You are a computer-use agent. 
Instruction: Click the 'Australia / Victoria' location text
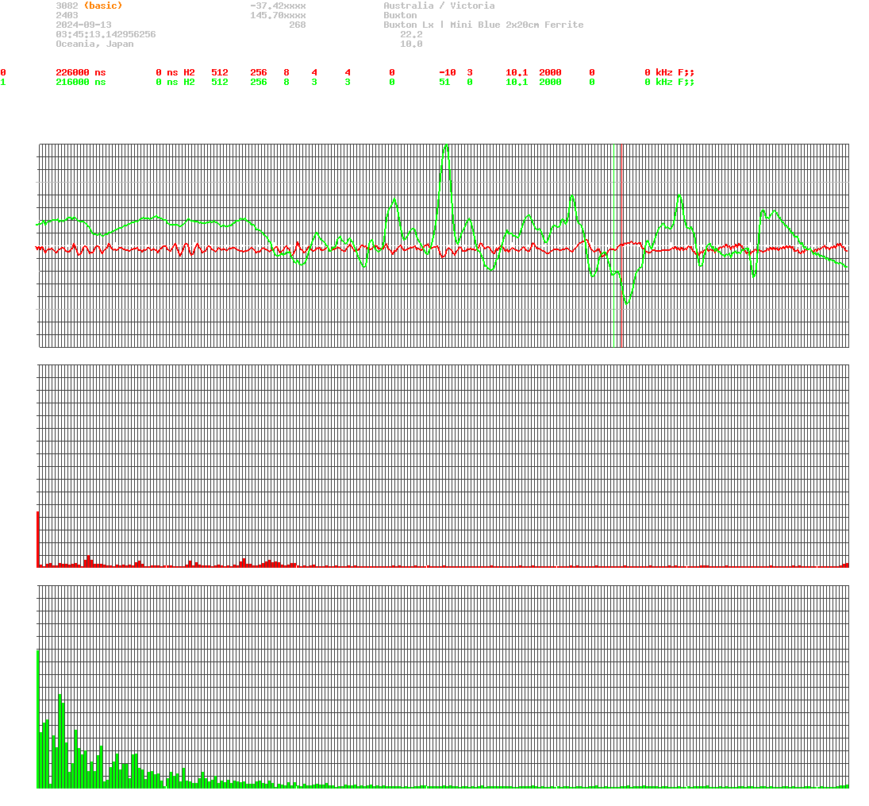pyautogui.click(x=439, y=6)
